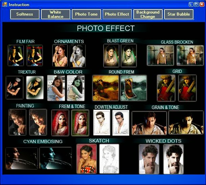
Task: Click the GLASS BROCKEN before thumbnail
Action: point(160,55)
